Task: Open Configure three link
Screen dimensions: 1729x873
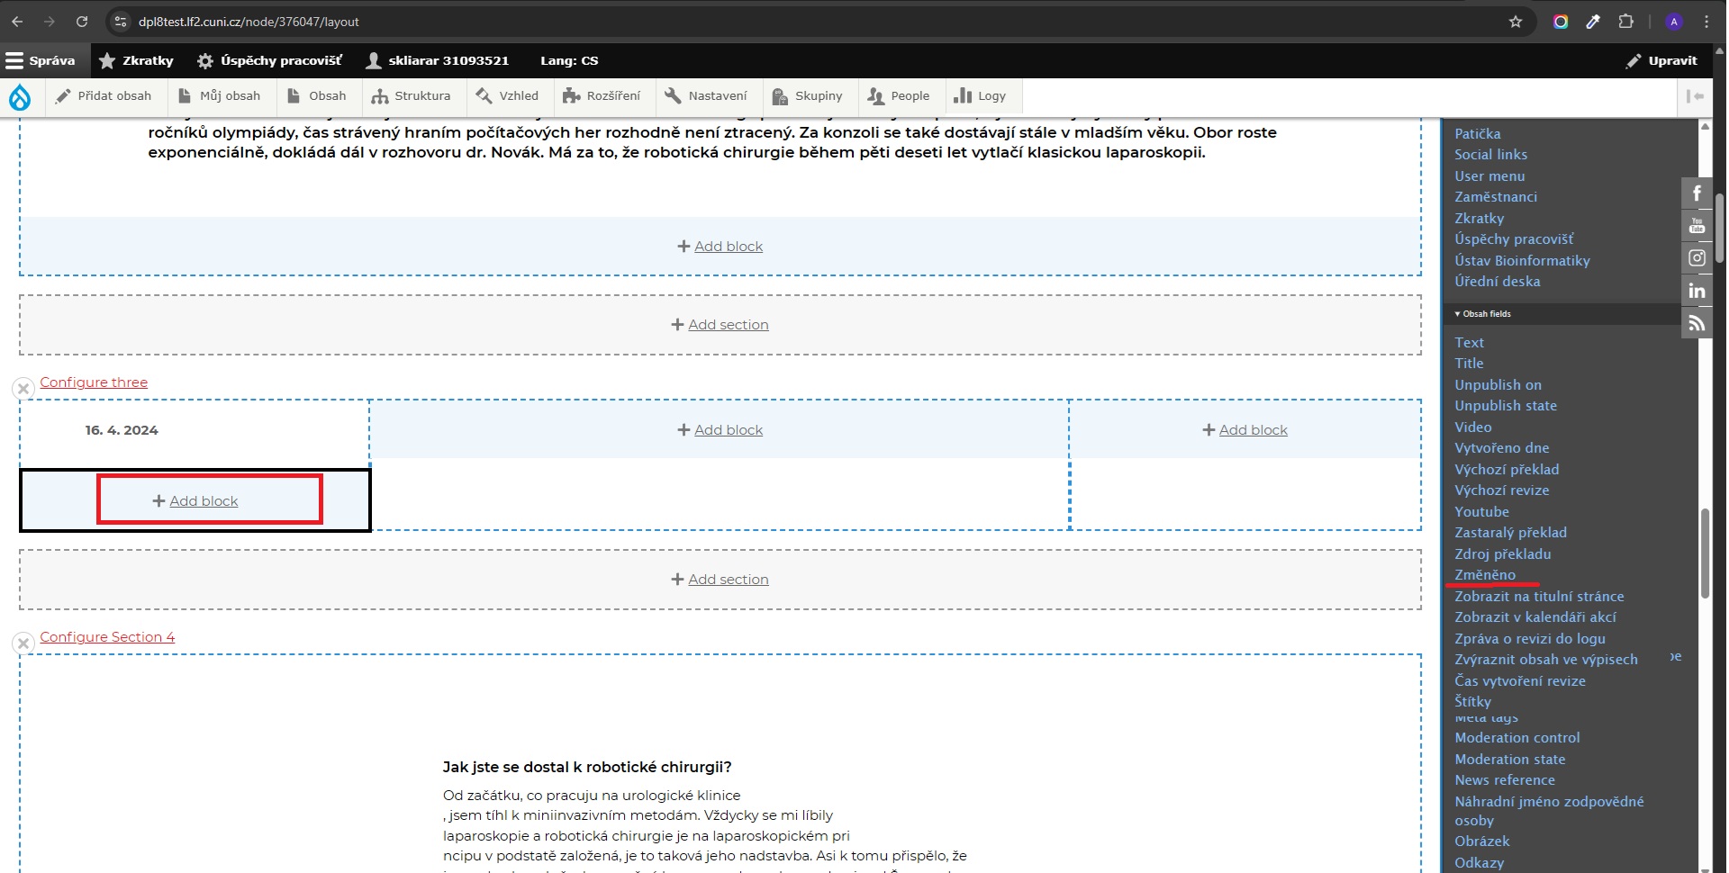Action: [x=94, y=382]
